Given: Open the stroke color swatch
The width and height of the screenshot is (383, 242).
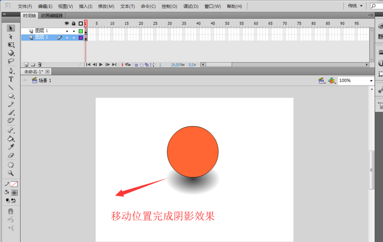Looking at the screenshot, I should coord(14,184).
